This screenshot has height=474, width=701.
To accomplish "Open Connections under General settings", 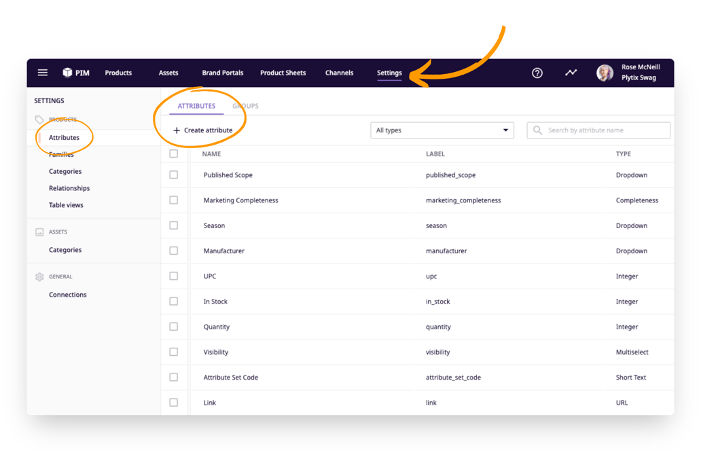I will (x=67, y=294).
